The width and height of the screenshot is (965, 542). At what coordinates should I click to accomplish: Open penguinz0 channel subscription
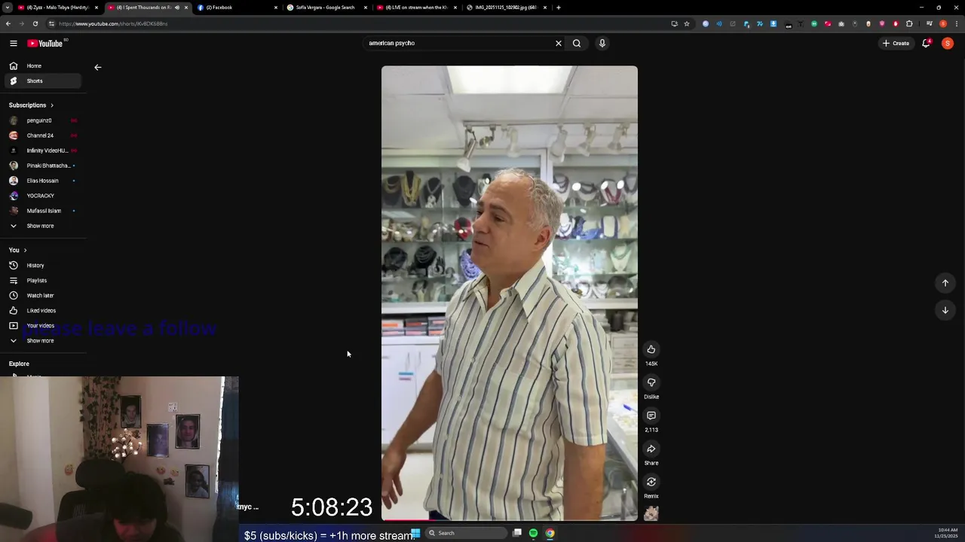tap(43, 120)
